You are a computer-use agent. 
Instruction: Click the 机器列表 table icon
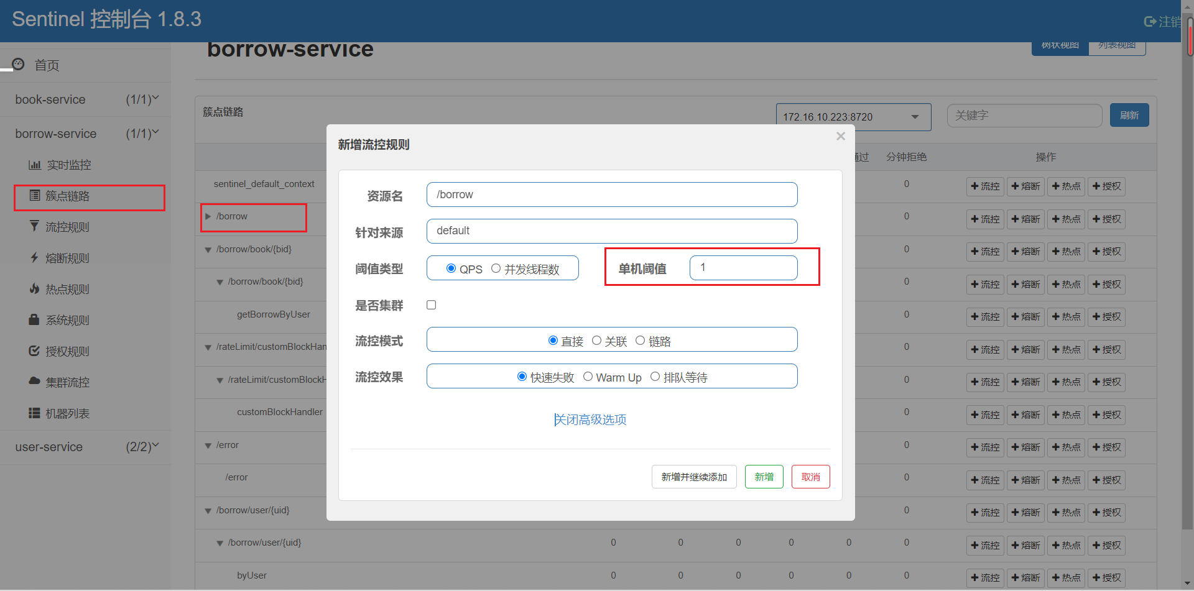(x=34, y=413)
